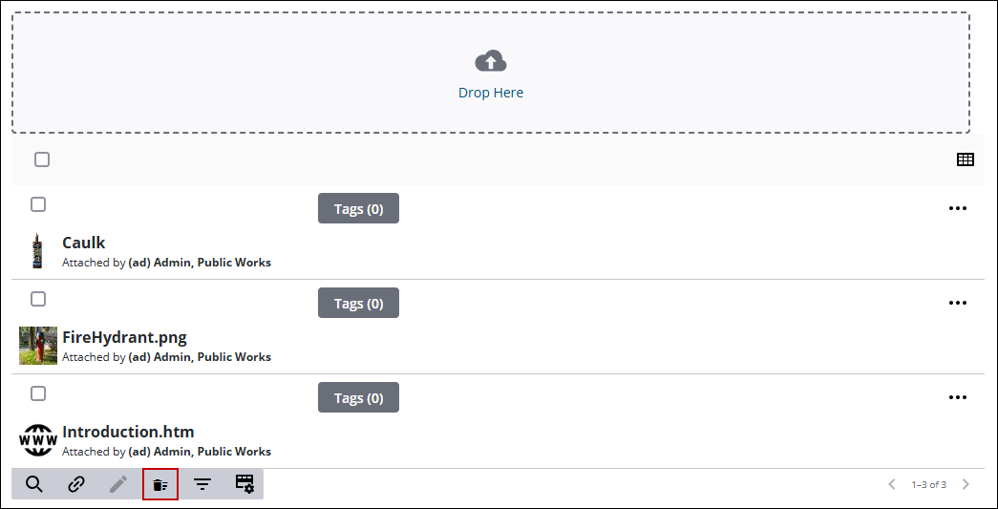Screen dimensions: 998x509
Task: Open the three-dot menu for Introduction.htm
Action: pos(958,397)
